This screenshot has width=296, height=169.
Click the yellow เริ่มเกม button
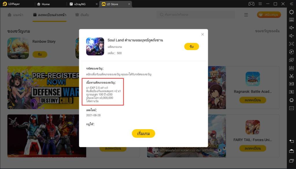(143, 134)
